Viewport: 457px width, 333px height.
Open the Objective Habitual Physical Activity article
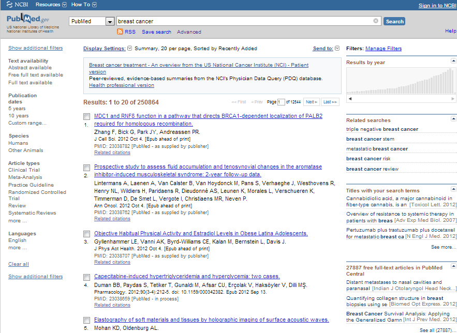coord(201,233)
